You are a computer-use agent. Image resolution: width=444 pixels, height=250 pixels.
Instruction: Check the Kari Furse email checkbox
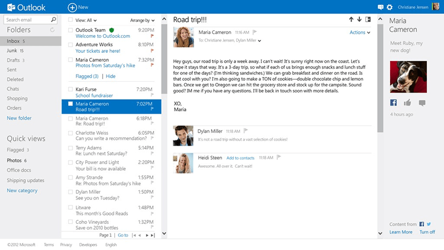pos(70,89)
